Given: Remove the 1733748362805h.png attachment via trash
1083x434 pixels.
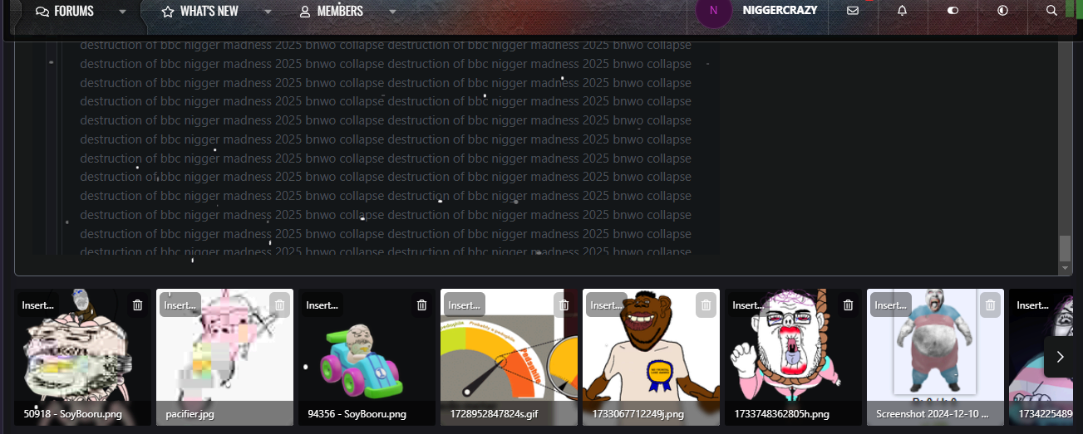Looking at the screenshot, I should (x=848, y=305).
